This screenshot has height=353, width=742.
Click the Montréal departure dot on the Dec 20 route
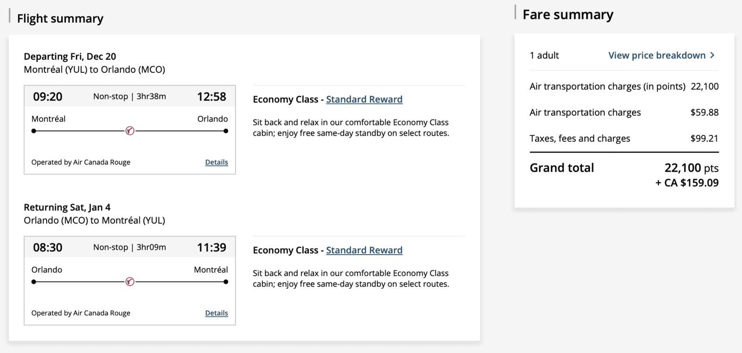pyautogui.click(x=33, y=131)
